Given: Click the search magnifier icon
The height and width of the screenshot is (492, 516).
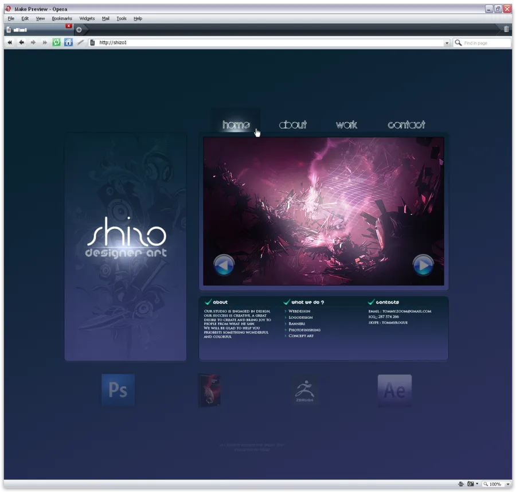Looking at the screenshot, I should [x=458, y=43].
